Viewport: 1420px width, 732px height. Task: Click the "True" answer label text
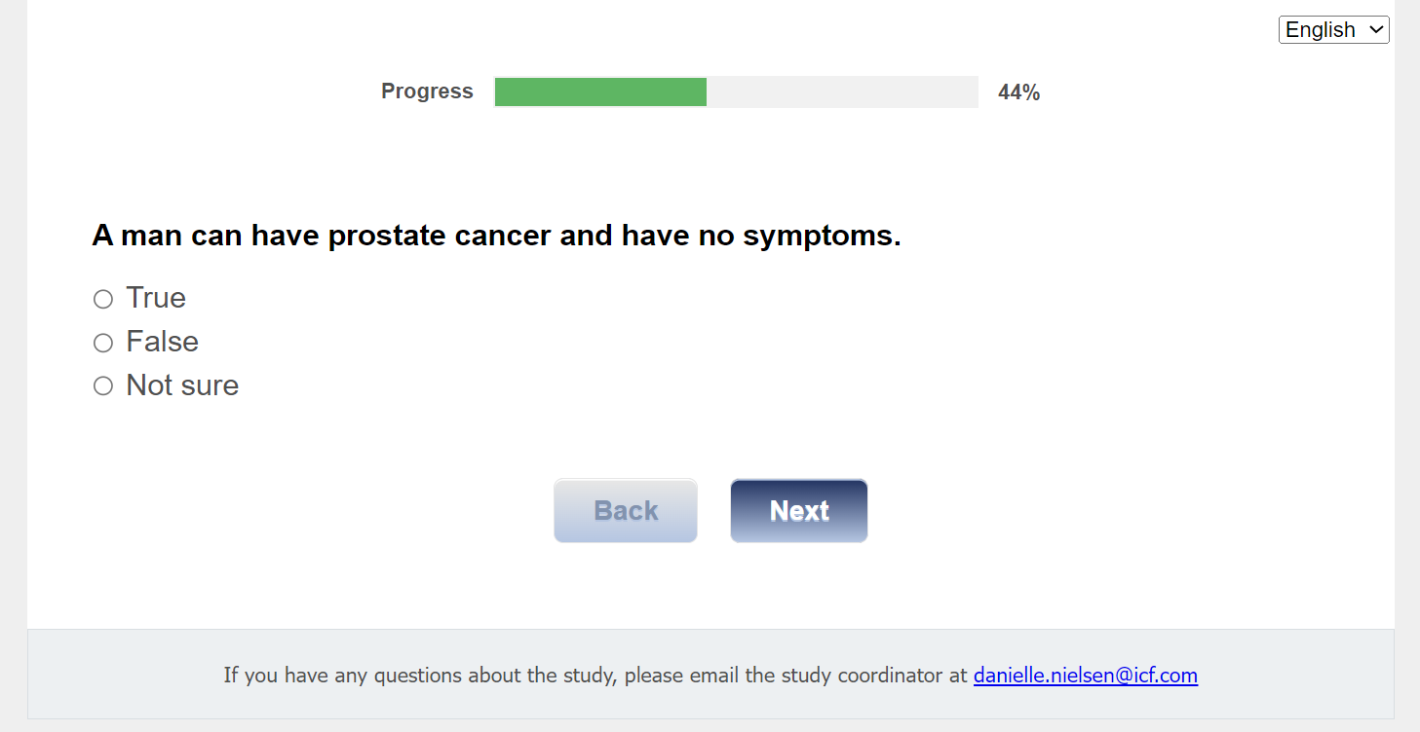click(x=156, y=298)
